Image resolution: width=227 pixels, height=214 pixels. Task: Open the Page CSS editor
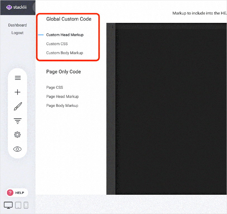click(x=54, y=87)
